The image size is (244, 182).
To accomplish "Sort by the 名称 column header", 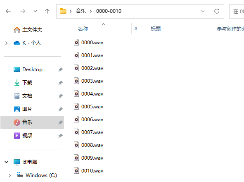I will [x=83, y=29].
